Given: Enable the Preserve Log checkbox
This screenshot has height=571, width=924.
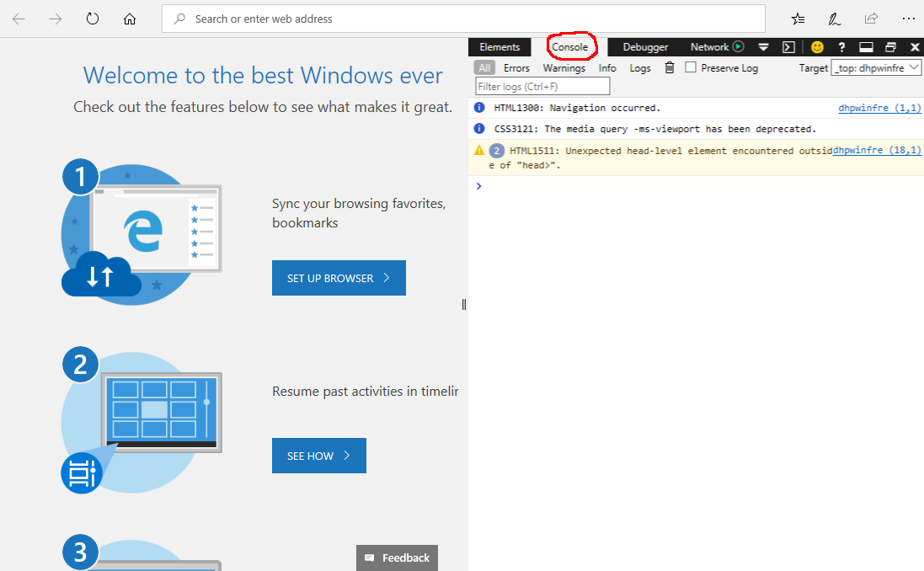Looking at the screenshot, I should tap(691, 67).
